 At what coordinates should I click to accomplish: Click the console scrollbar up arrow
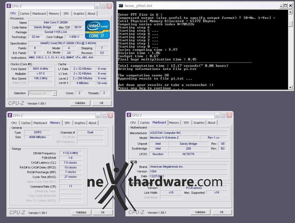[x=290, y=12]
